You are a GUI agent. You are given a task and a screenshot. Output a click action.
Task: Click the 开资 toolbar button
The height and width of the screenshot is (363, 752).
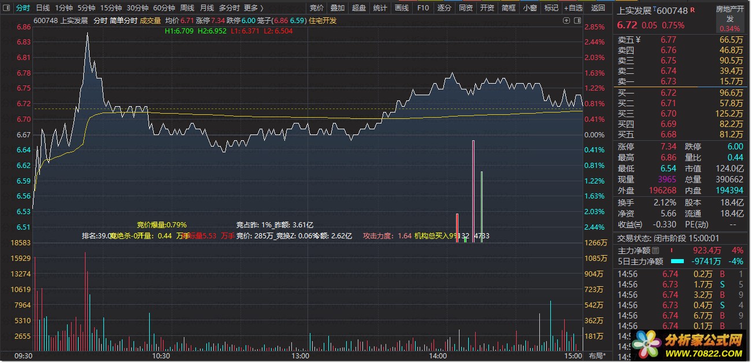point(487,8)
